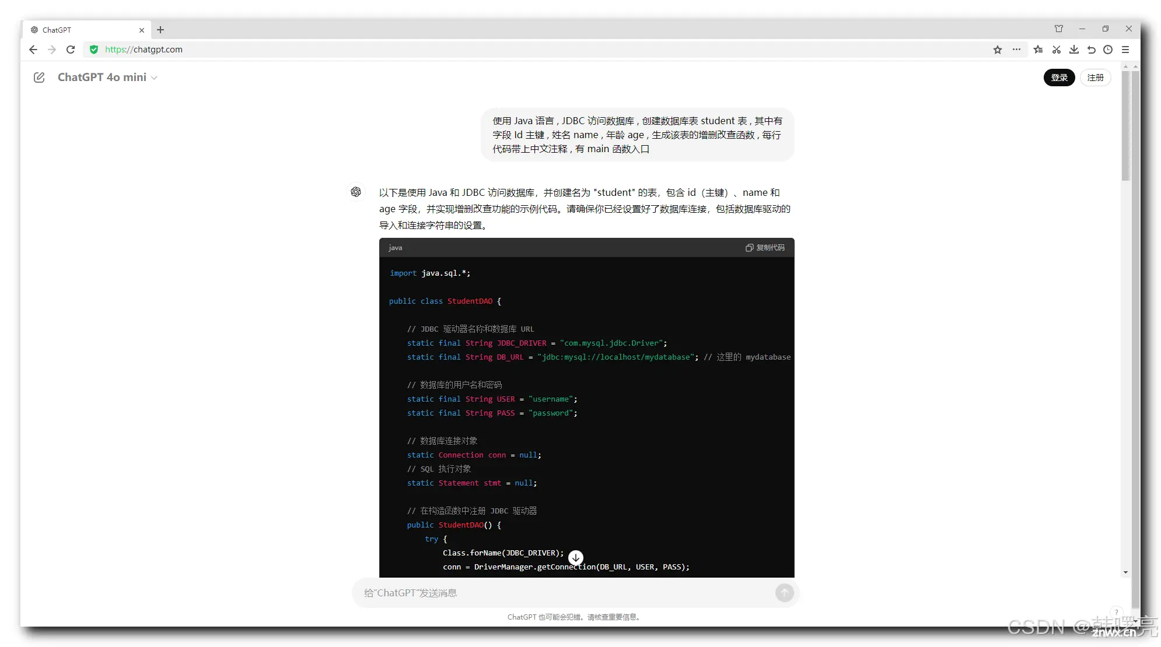Click the user prompt message bubble
Screen dimensions: 1161x647
[637, 135]
